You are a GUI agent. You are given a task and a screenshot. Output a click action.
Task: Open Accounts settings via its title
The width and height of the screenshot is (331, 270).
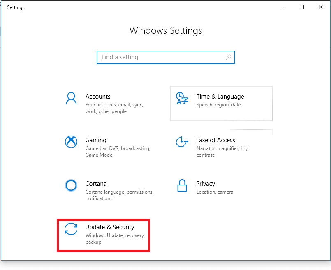98,97
